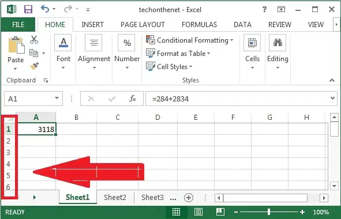Open the Font group
The height and width of the screenshot is (219, 341).
[63, 52]
